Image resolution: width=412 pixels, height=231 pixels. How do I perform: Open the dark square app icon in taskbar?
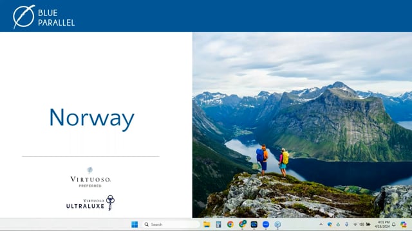click(x=254, y=225)
